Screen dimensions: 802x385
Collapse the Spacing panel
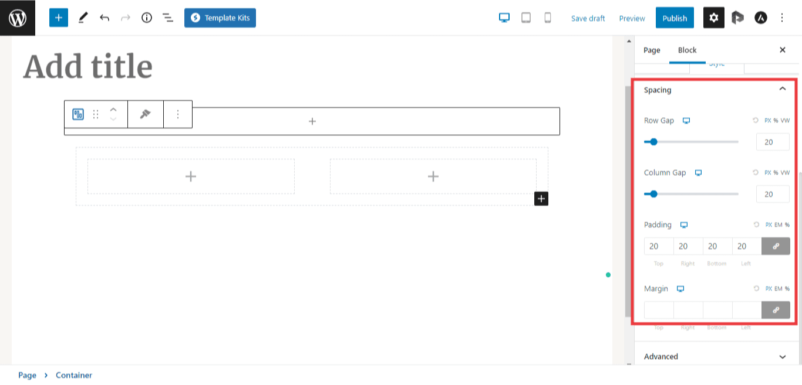[782, 89]
